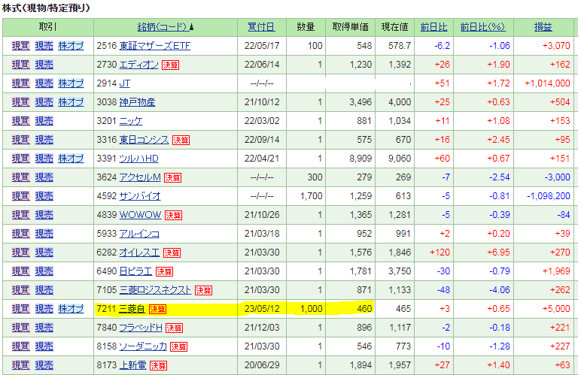The height and width of the screenshot is (375, 581).
Task: Click 株オプ for 2914 JT
Action: coord(71,83)
